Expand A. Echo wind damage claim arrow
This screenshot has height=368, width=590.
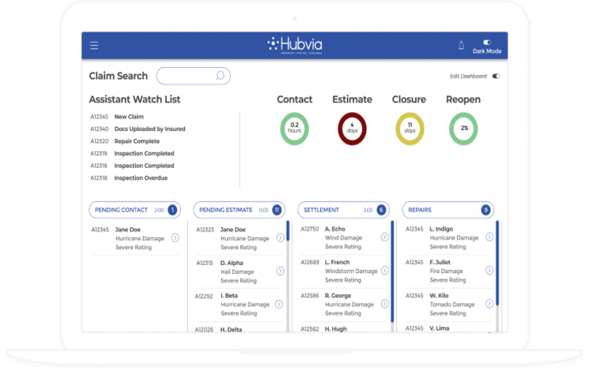point(385,237)
